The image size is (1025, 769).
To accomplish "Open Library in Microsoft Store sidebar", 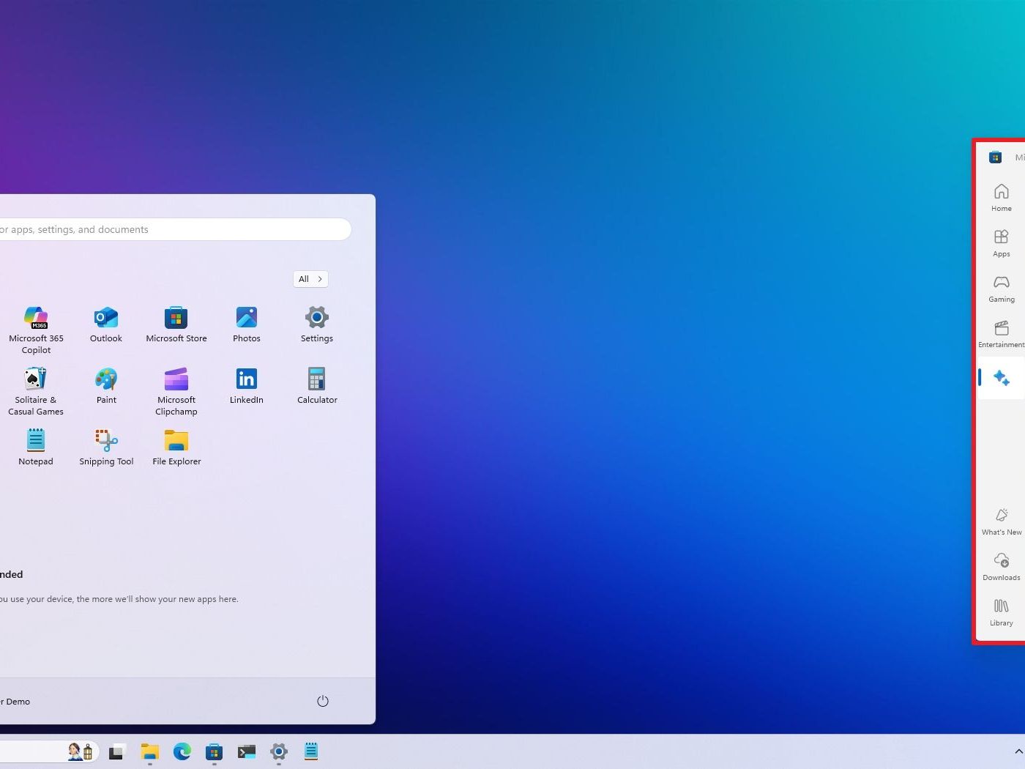I will [1001, 612].
